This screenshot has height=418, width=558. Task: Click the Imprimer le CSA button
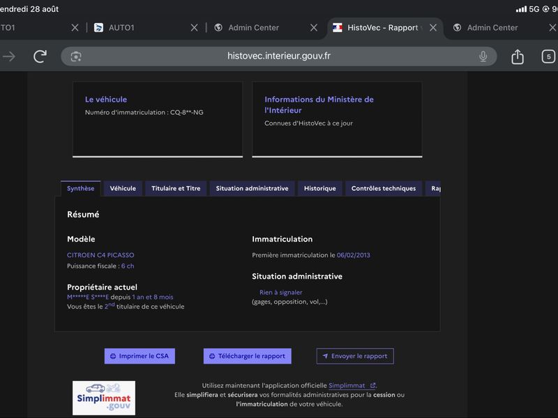139,356
